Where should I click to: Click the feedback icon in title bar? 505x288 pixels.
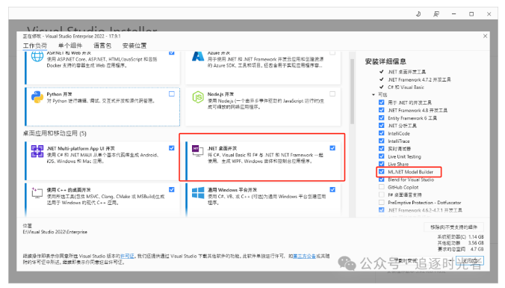click(436, 14)
